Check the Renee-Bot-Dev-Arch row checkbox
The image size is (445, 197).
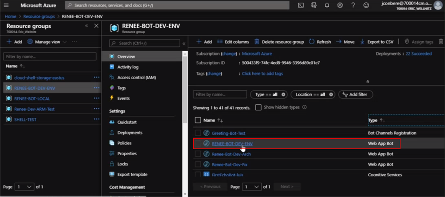198,154
